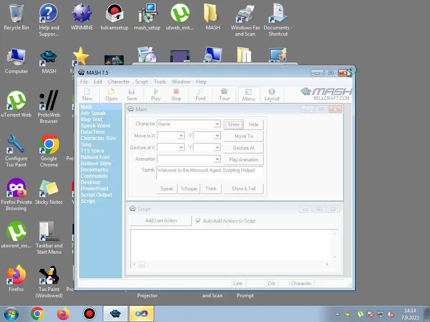Launch the Tour toolbar item

click(x=224, y=94)
